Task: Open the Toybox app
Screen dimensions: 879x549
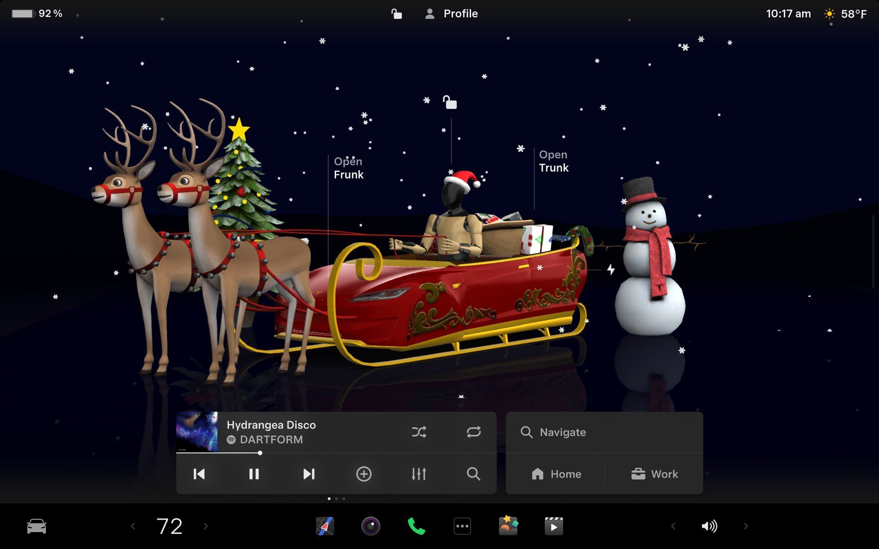Action: [x=507, y=526]
